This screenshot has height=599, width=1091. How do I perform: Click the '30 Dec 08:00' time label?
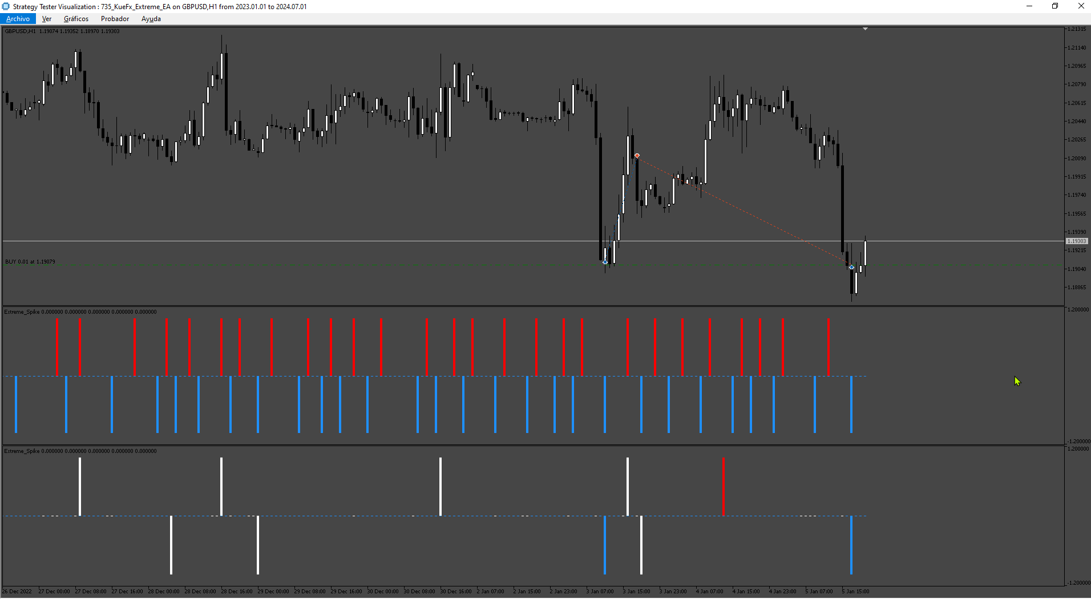[419, 592]
